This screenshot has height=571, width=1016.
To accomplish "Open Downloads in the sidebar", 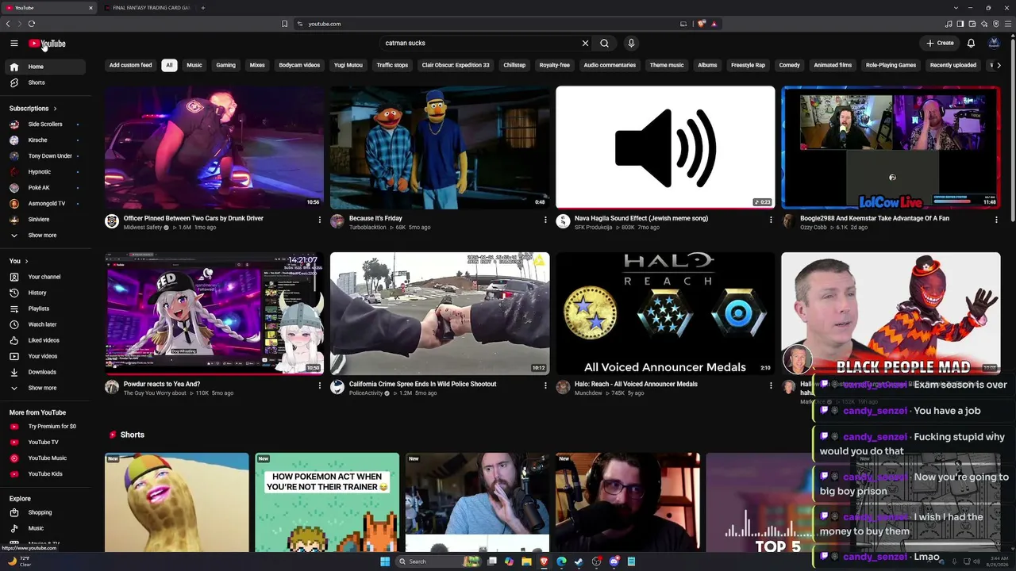I will pyautogui.click(x=44, y=372).
